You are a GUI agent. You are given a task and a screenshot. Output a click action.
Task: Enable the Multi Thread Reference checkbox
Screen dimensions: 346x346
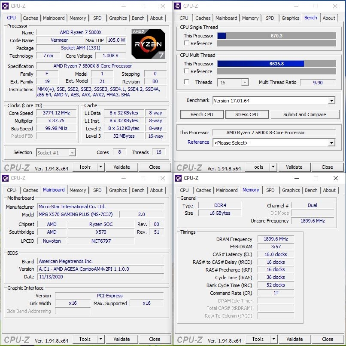[x=186, y=71]
